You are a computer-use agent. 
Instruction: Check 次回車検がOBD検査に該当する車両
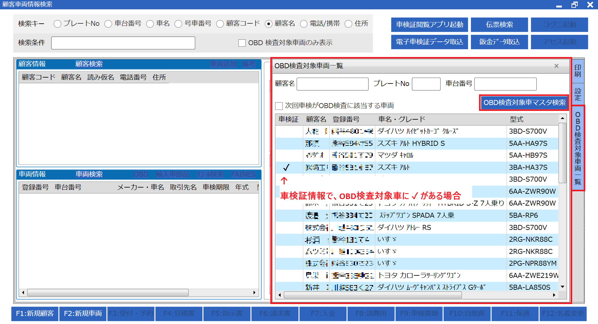279,106
